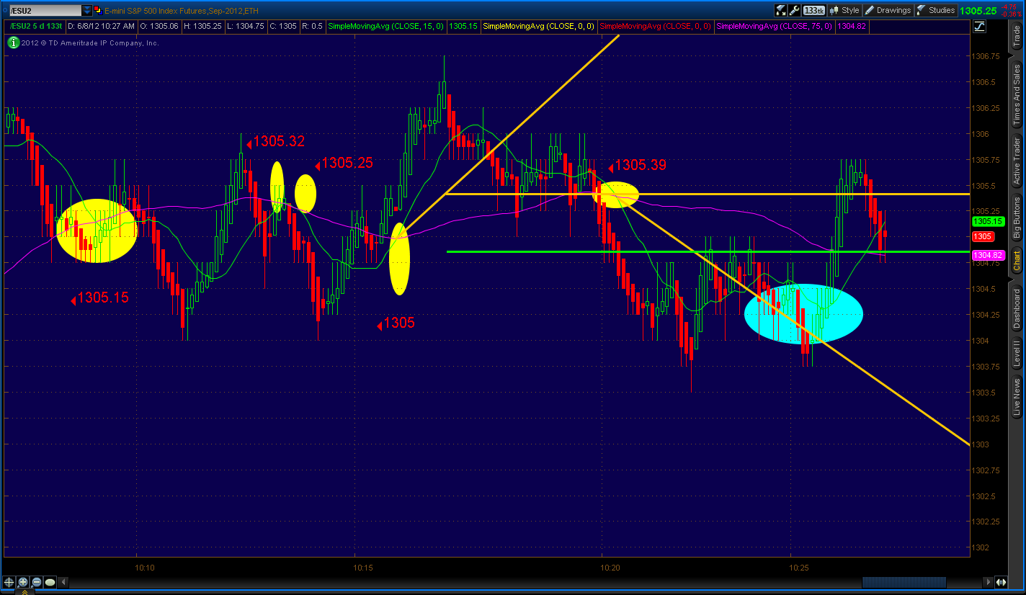Open the Style menu
Image resolution: width=1026 pixels, height=595 pixels.
[x=844, y=10]
